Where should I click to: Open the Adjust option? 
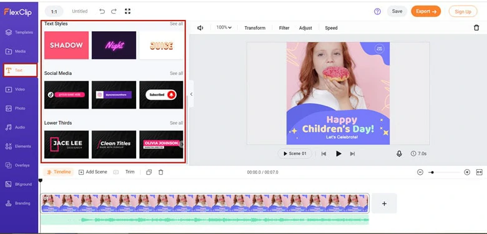point(305,28)
